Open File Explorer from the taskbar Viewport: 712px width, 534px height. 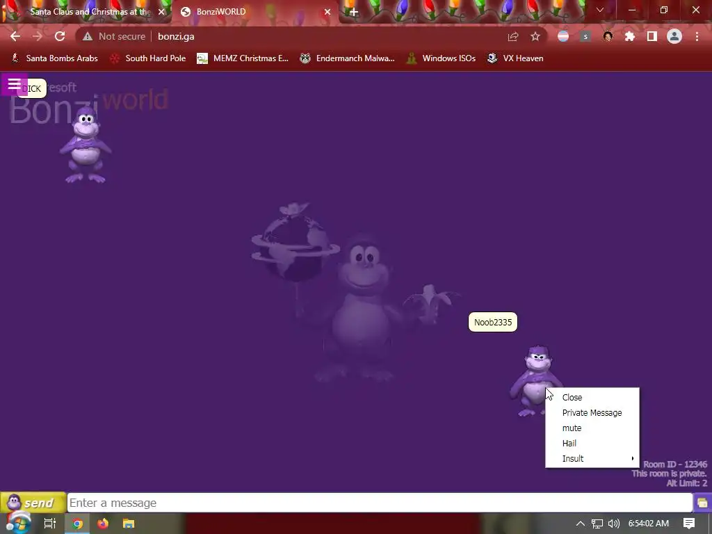[x=129, y=524]
